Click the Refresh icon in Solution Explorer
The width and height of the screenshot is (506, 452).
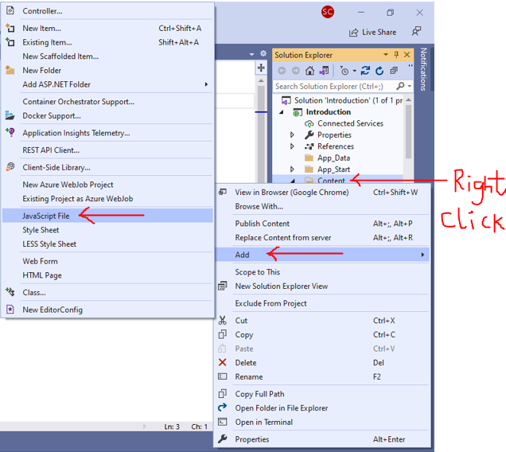click(379, 70)
